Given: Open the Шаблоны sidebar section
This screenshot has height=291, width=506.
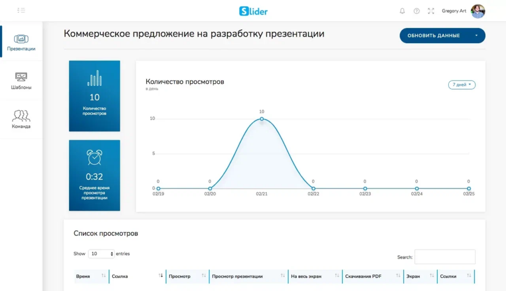Looking at the screenshot, I should coord(21,81).
